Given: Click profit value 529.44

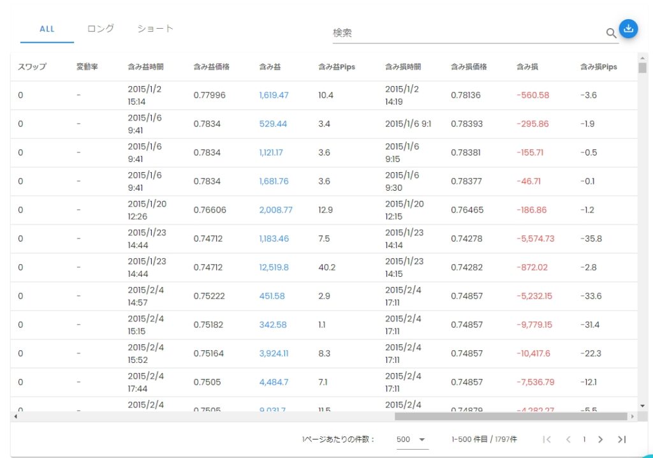Looking at the screenshot, I should click(x=273, y=124).
